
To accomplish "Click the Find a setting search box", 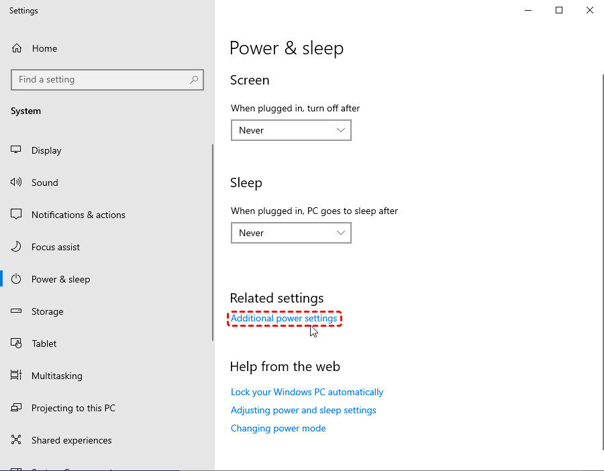I will click(107, 80).
